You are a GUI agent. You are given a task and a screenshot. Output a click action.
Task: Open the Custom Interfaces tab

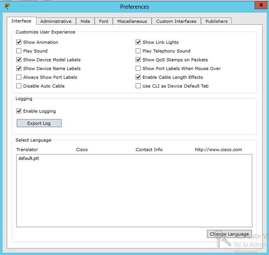click(176, 21)
